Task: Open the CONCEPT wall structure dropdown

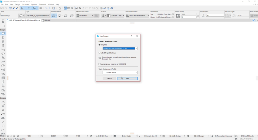Action: click(x=116, y=16)
